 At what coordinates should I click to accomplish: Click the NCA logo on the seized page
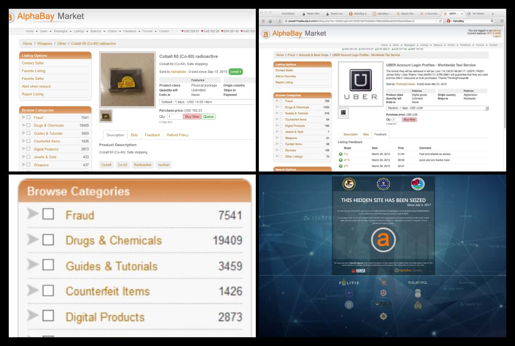click(x=383, y=304)
